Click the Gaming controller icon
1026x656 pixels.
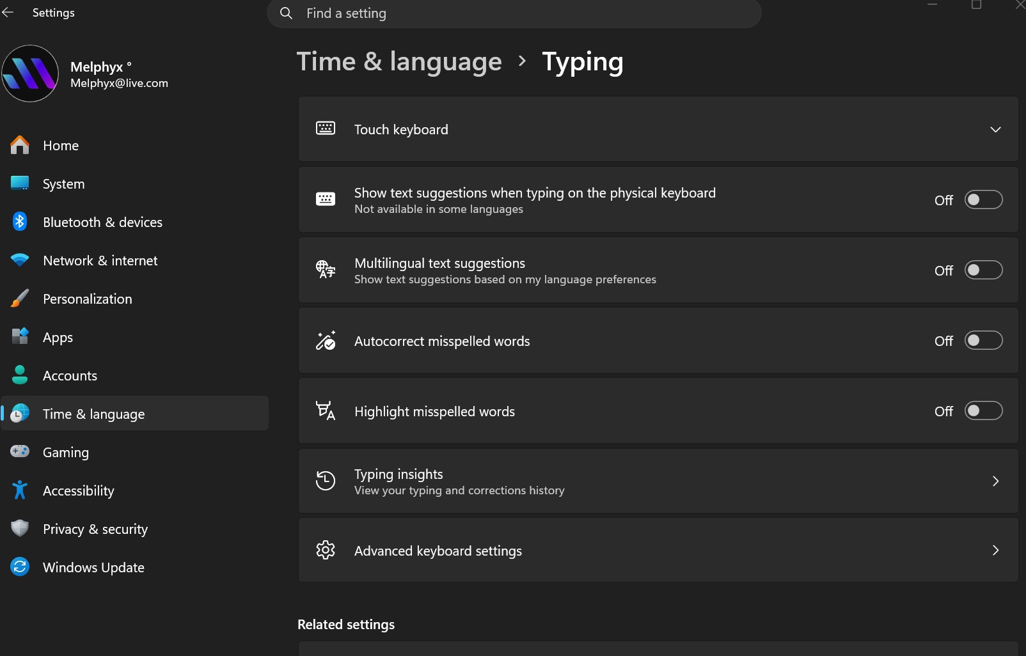point(20,451)
